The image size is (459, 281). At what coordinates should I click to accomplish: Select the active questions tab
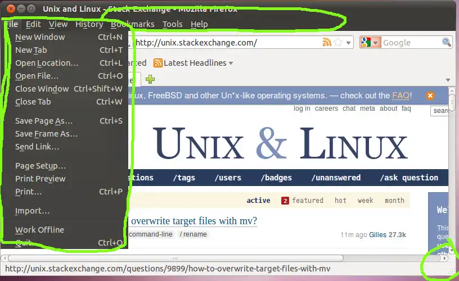point(258,200)
